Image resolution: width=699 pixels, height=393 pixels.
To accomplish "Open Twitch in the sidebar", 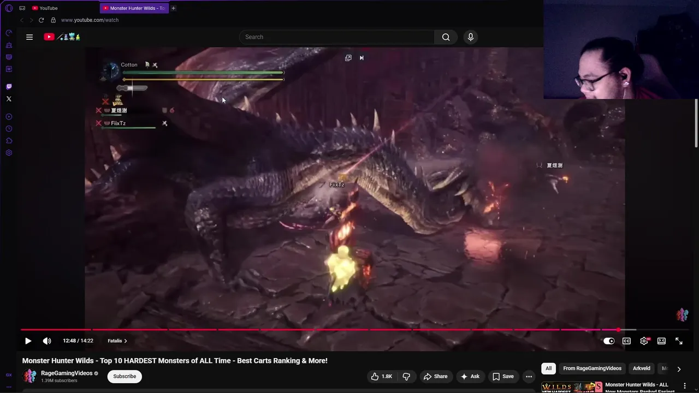I will click(x=9, y=87).
